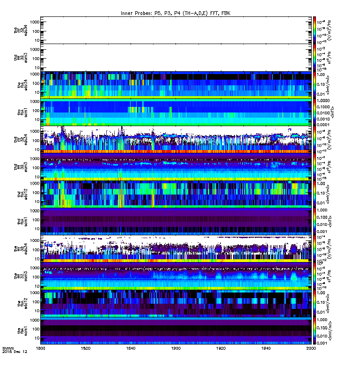Screen dimensions: 351x375
Task: Click the color bar beside the fbk scm1 panel
Action: [x=314, y=331]
